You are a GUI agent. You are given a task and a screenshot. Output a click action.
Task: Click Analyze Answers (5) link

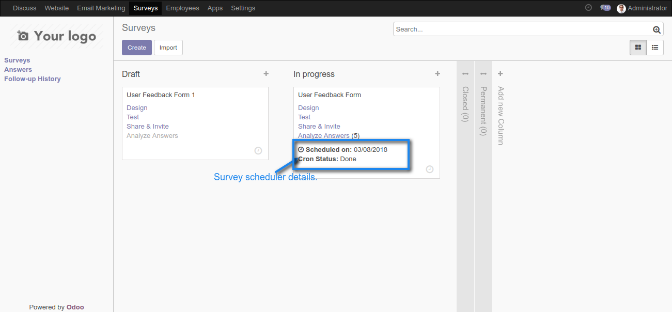pyautogui.click(x=329, y=136)
